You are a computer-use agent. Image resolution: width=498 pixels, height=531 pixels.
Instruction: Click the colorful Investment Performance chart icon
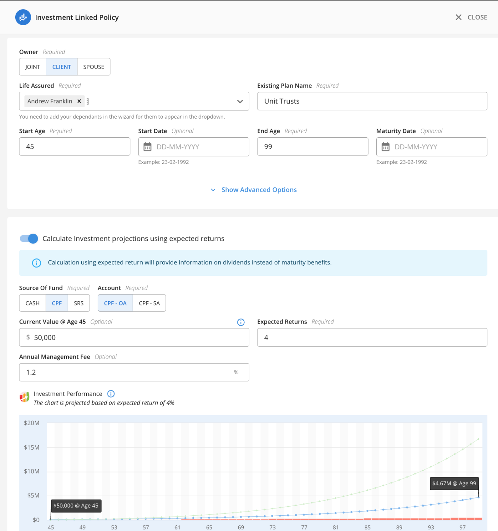[24, 398]
